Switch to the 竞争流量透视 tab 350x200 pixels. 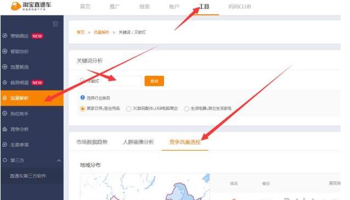click(x=185, y=142)
